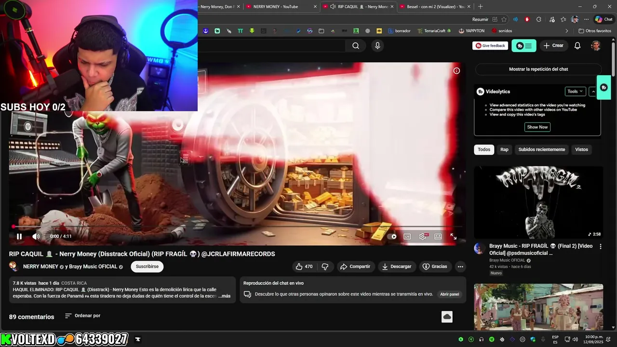Screen dimensions: 617x347
Task: Open the Otros favoritos folder
Action: [595, 31]
